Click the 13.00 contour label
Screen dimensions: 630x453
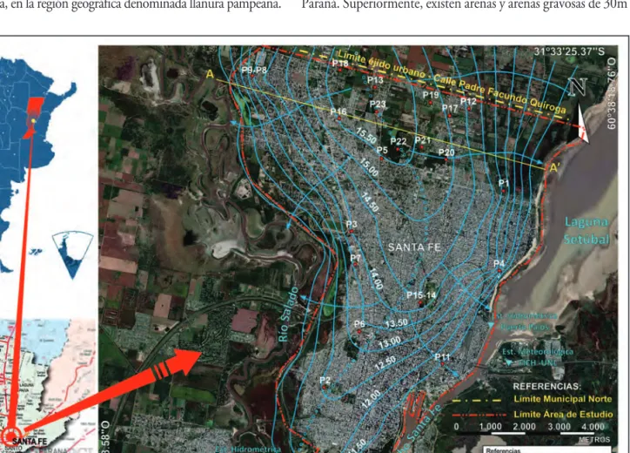click(x=389, y=342)
